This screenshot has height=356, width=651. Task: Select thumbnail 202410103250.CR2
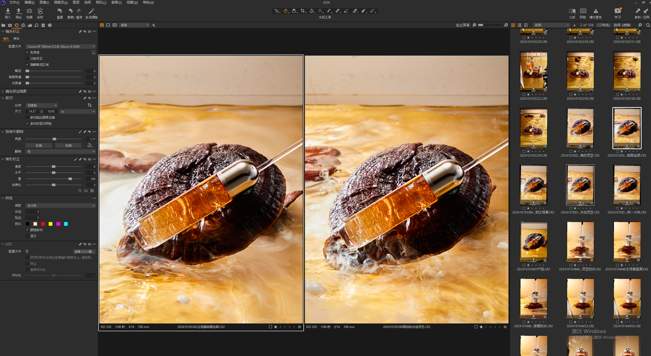[580, 71]
